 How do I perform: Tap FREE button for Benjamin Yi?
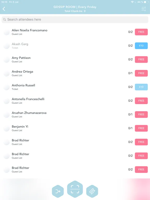141,128
